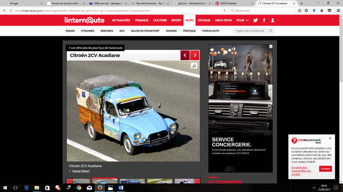Click the Firefox Rechercher search box
The image size is (343, 192).
click(262, 10)
